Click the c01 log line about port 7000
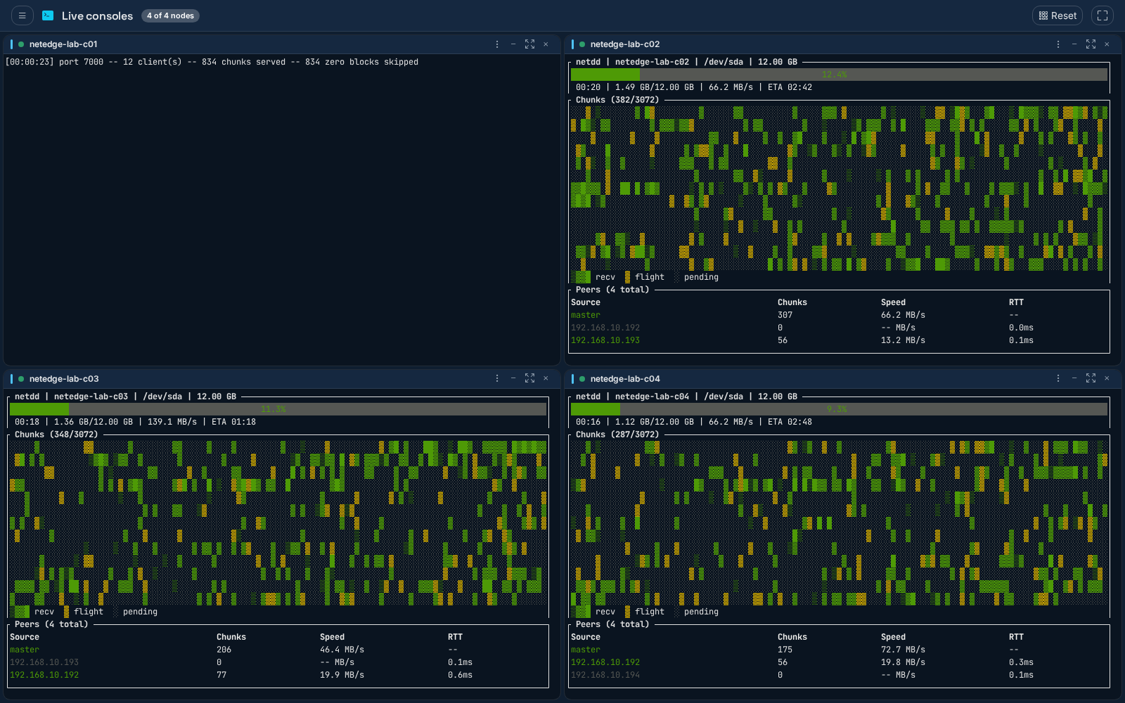This screenshot has height=703, width=1125. (x=212, y=62)
